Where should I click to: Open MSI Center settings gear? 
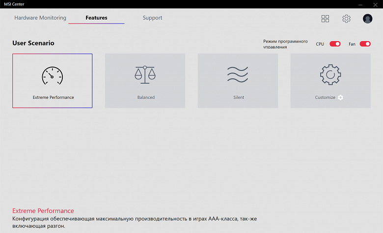346,19
